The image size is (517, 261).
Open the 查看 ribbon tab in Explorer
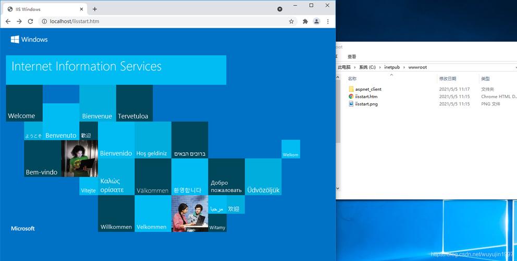(352, 56)
